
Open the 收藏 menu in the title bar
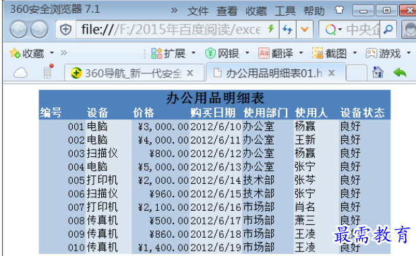point(256,11)
